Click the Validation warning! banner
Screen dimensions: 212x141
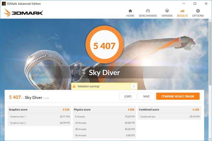104,86
